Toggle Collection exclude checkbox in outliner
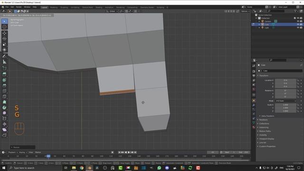304x171 pixels. [295, 18]
